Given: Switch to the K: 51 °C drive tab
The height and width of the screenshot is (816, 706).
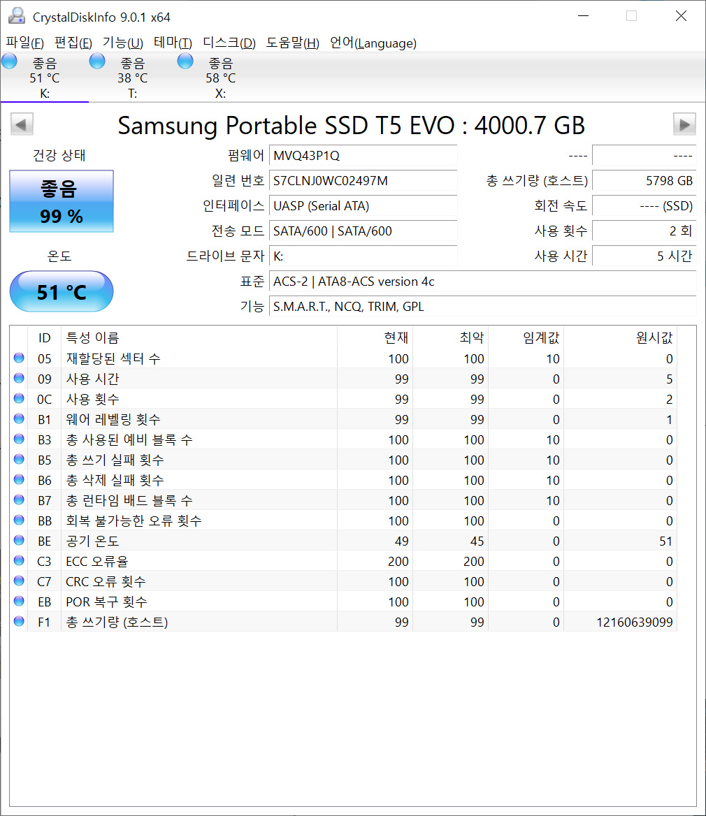Looking at the screenshot, I should coord(44,78).
